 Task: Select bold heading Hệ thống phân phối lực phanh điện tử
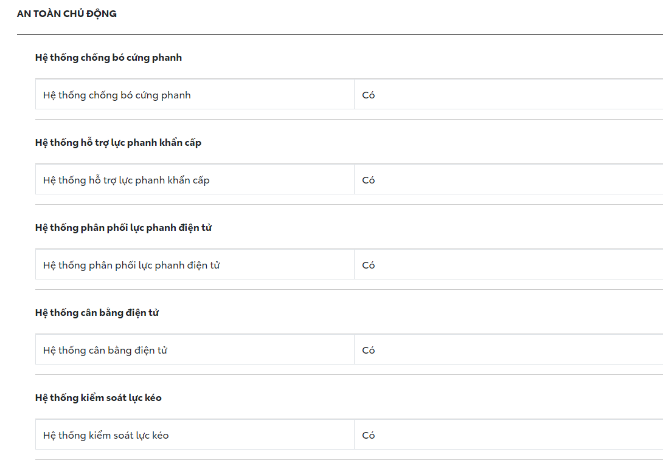tap(123, 228)
